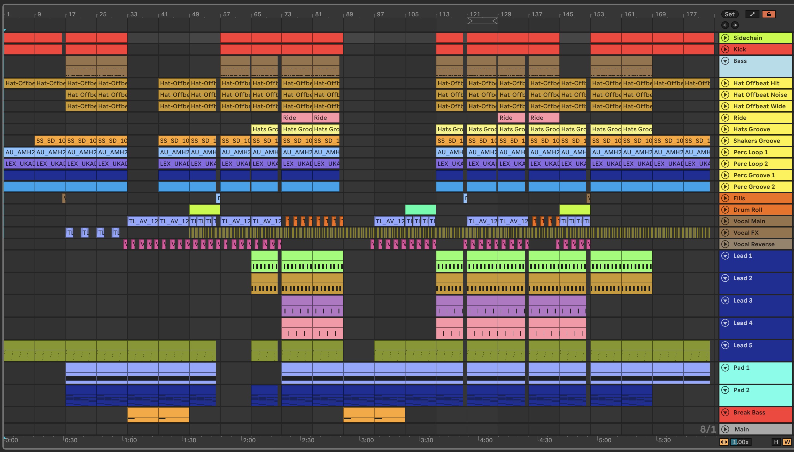
Task: Click the Drum Roll track play icon
Action: tap(725, 210)
